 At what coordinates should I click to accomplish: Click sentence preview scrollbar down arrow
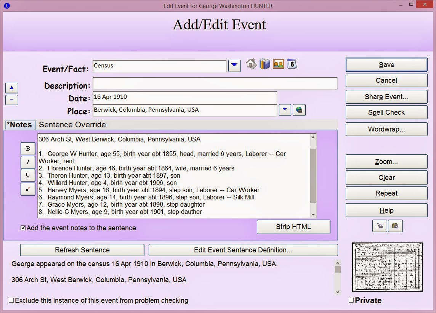[338, 292]
